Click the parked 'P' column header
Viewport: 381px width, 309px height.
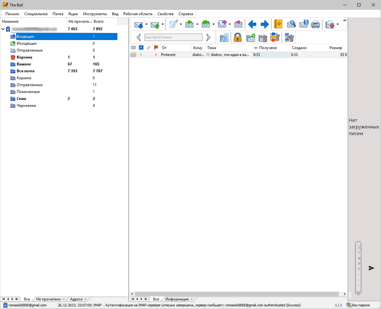(141, 48)
